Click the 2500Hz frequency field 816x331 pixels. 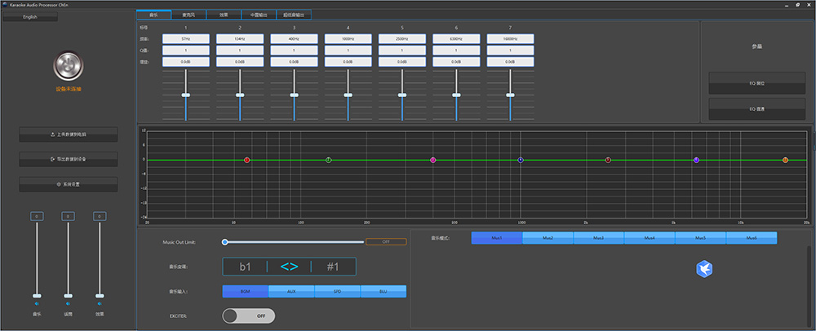[402, 39]
